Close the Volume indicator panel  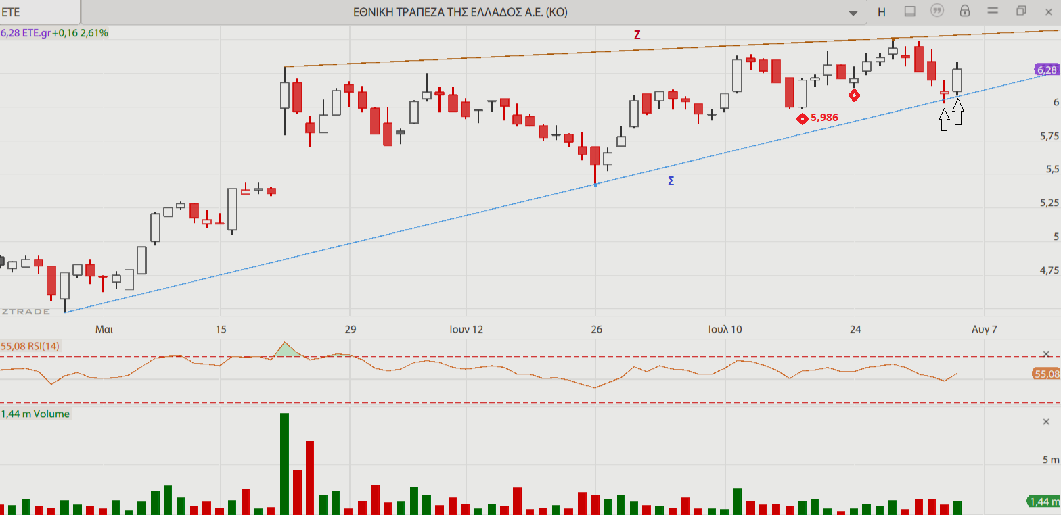[x=1047, y=422]
